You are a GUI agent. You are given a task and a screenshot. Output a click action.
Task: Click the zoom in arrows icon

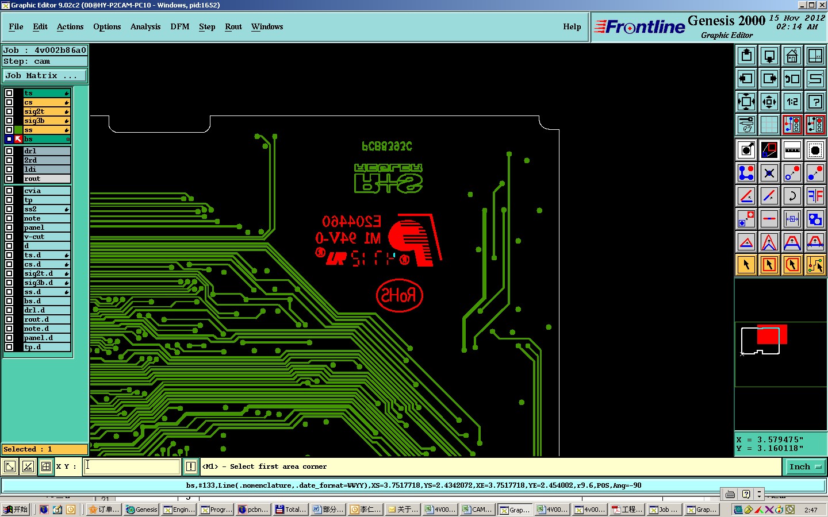pyautogui.click(x=746, y=102)
